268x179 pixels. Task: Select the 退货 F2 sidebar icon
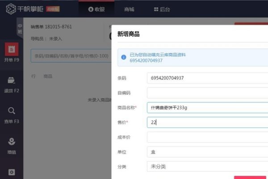coord(12,80)
